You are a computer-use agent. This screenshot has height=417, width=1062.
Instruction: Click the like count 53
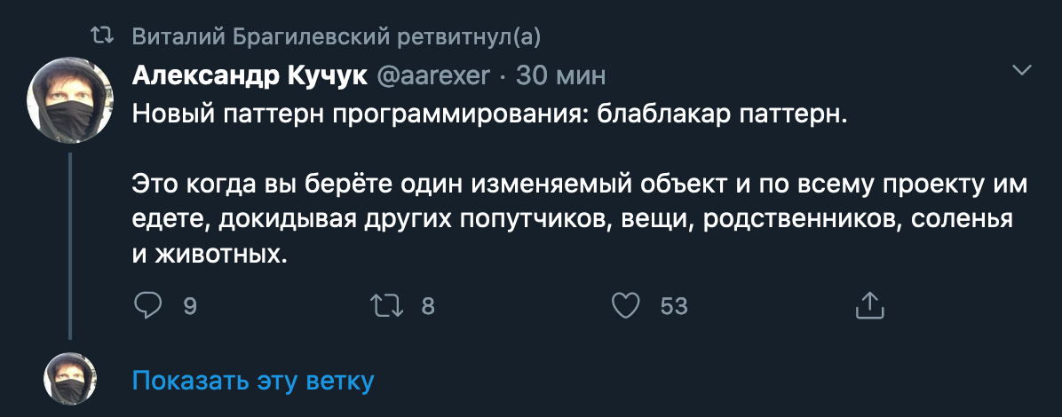tap(674, 307)
